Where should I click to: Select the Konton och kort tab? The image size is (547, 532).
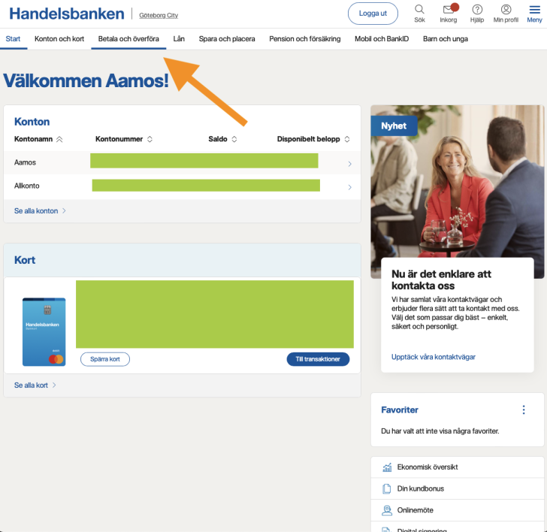[x=59, y=39]
